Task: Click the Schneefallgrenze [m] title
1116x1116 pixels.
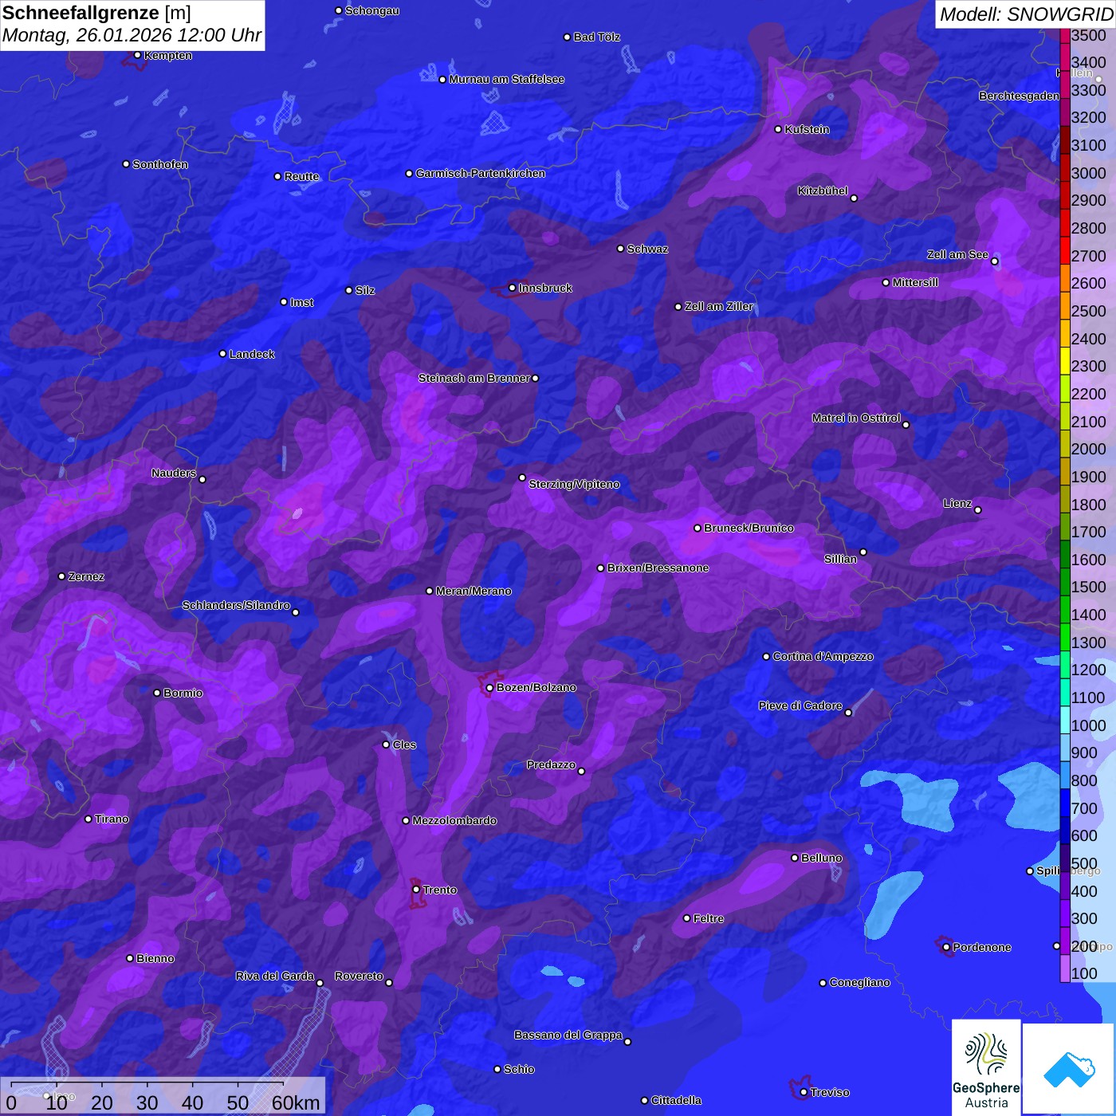Action: tap(96, 13)
